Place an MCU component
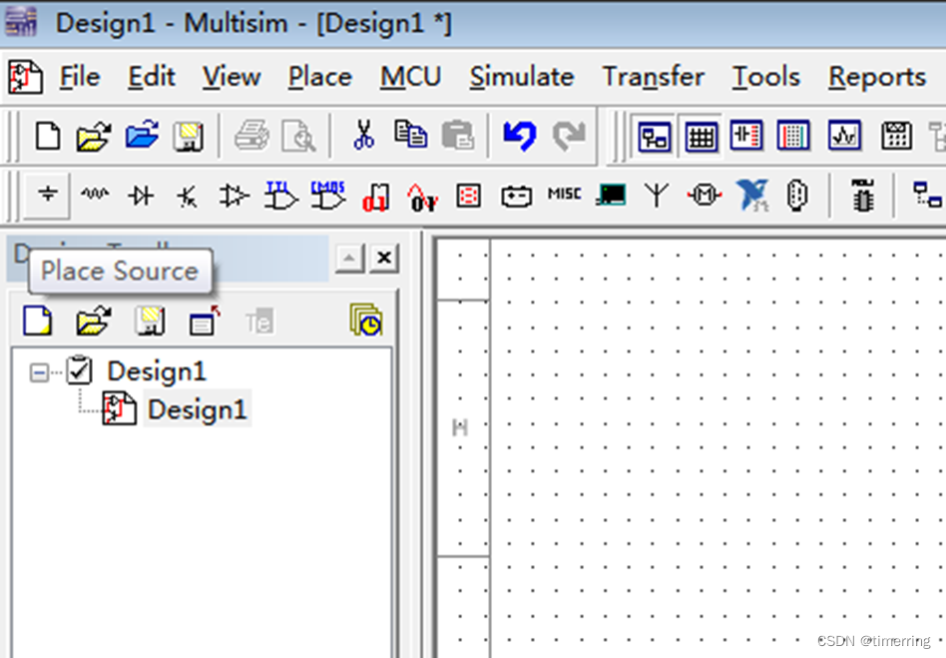 (x=863, y=195)
